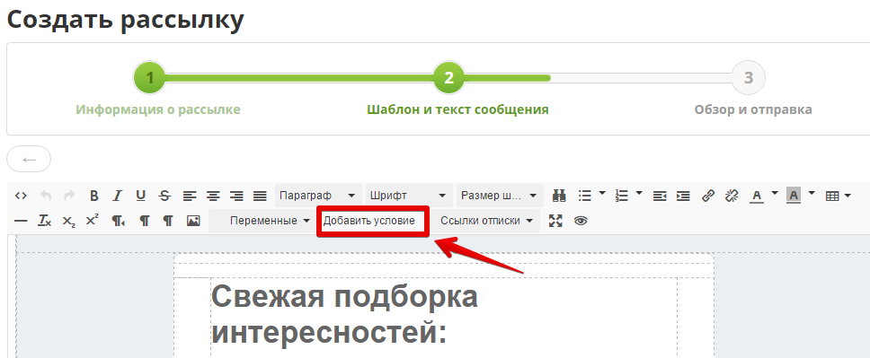Open Обзор и отправка step label
The height and width of the screenshot is (358, 870).
point(753,109)
